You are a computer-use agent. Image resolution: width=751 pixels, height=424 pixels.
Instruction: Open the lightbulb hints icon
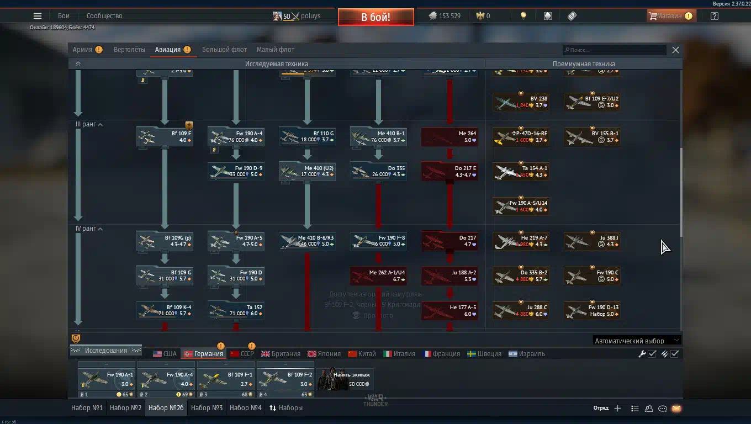(x=523, y=16)
